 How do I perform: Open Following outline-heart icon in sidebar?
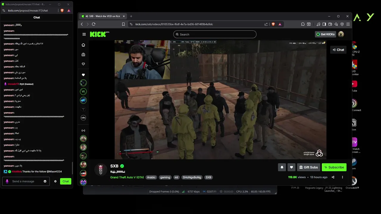(x=83, y=64)
